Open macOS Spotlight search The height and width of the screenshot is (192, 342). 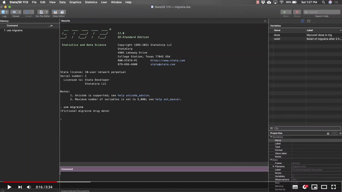coord(323,2)
